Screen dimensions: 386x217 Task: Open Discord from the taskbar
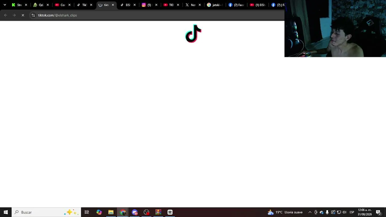pos(134,212)
